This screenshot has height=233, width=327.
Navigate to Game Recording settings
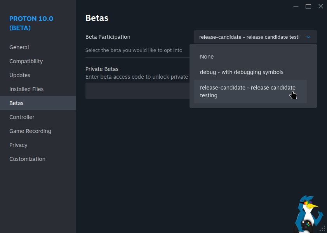30,131
